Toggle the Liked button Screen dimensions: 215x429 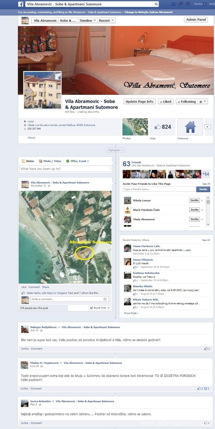pyautogui.click(x=166, y=101)
